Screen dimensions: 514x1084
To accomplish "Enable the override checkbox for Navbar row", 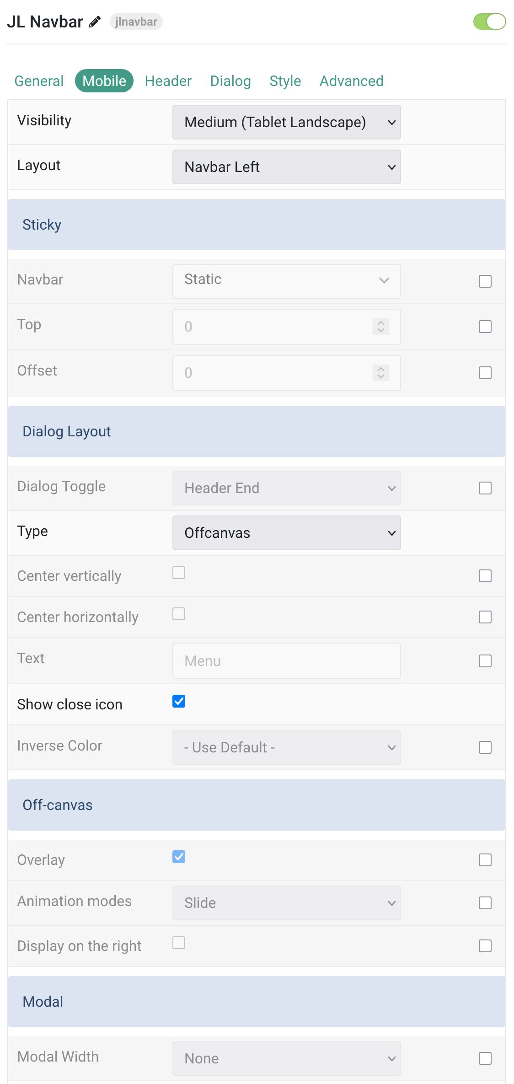I will (x=485, y=281).
